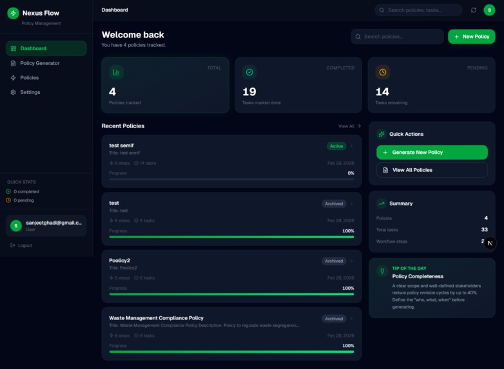Click the Nexus Flow lightning logo
Image resolution: width=504 pixels, height=369 pixels.
[x=13, y=13]
